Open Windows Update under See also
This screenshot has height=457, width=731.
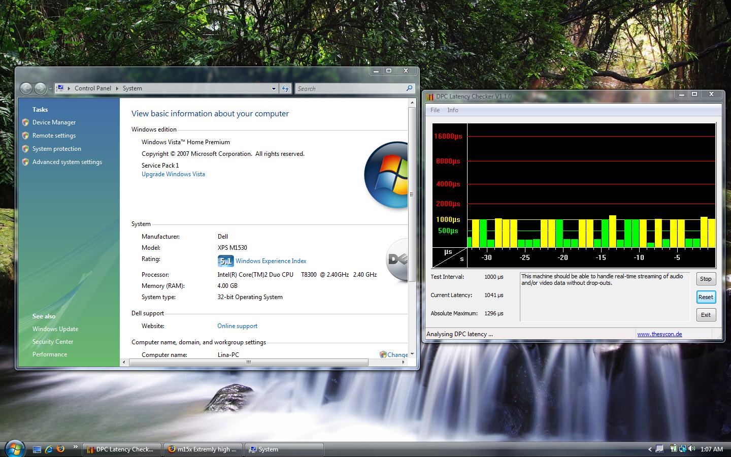click(55, 329)
